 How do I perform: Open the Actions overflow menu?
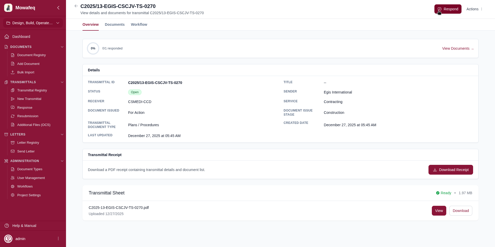(482, 9)
